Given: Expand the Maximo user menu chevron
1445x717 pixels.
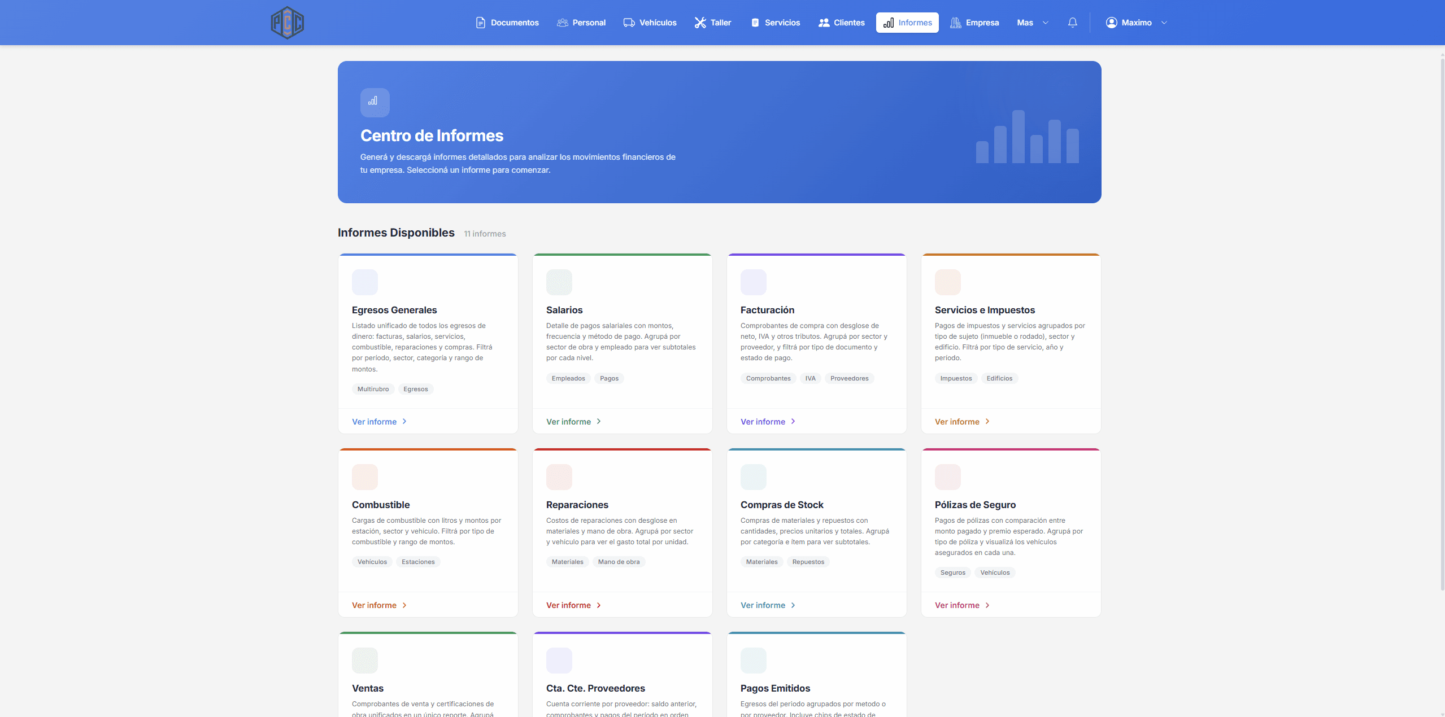Looking at the screenshot, I should 1164,23.
